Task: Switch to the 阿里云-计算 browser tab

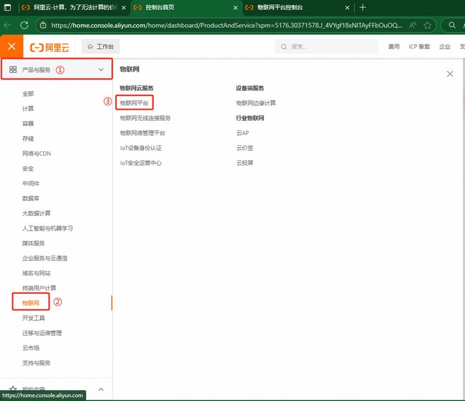Action: (75, 7)
